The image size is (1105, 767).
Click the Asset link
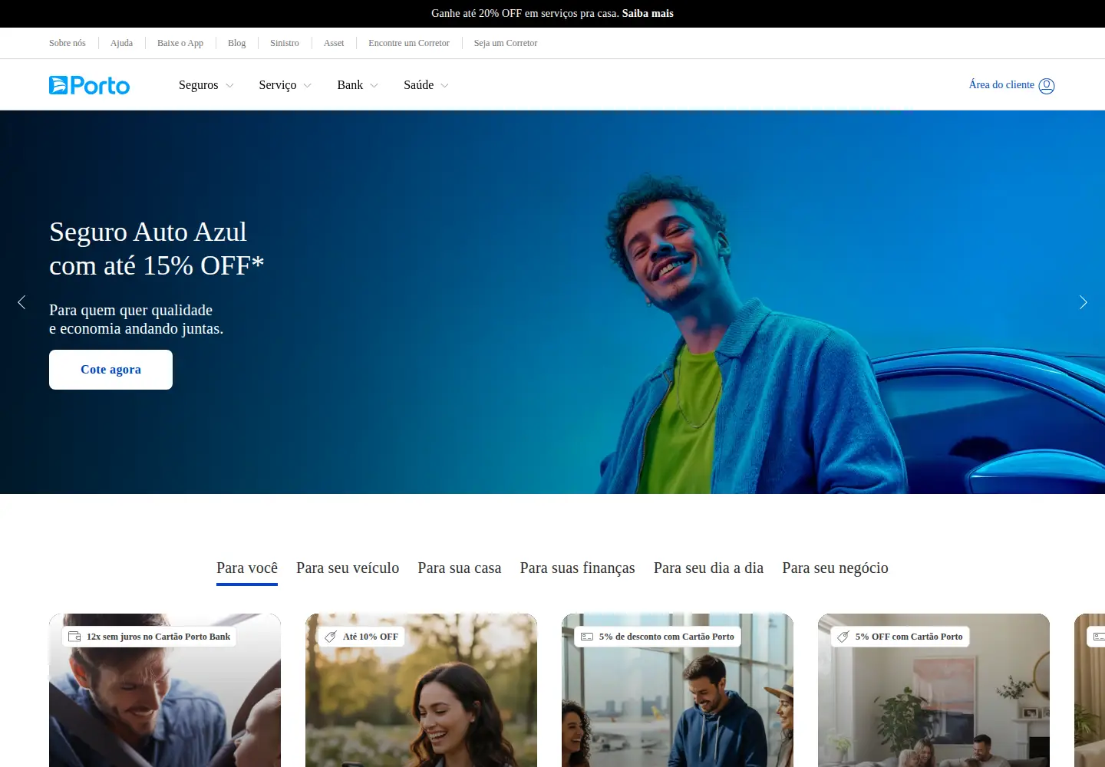click(334, 43)
